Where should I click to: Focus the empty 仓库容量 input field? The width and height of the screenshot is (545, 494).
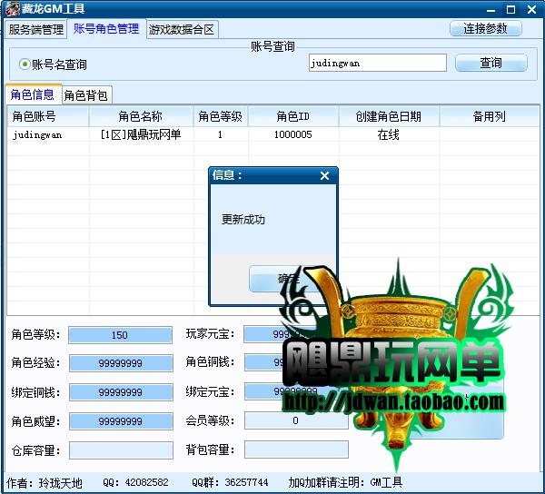[120, 450]
